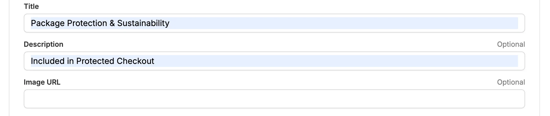Click into the Title input field
Viewport: 550px width, 116px height.
coord(274,23)
